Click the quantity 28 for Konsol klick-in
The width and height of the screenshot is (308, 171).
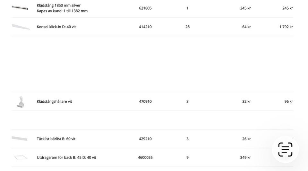click(x=187, y=27)
